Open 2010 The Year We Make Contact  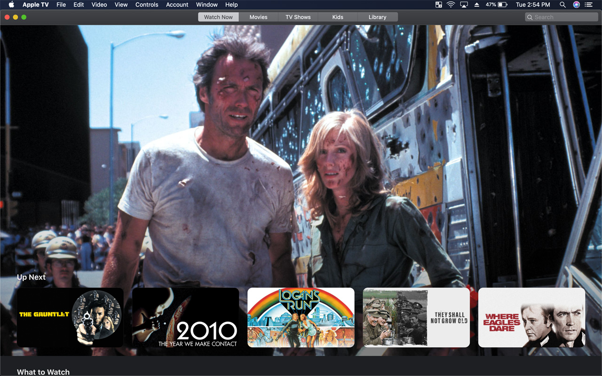point(186,317)
